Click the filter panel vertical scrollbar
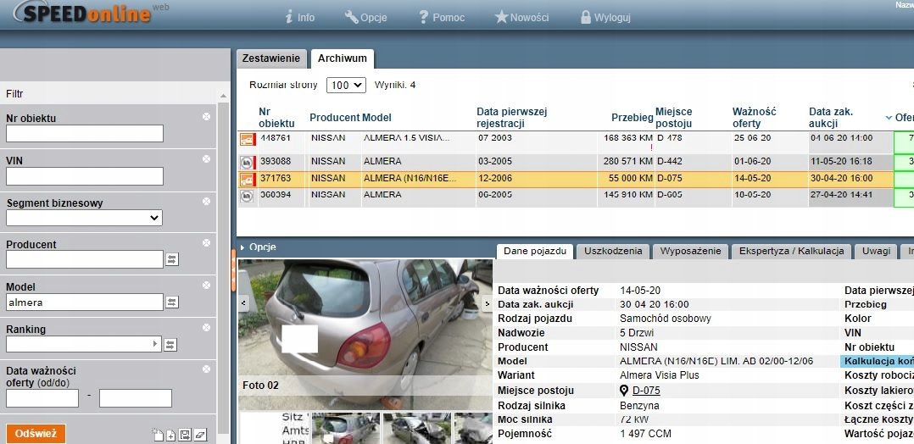The width and height of the screenshot is (914, 444). [223, 254]
